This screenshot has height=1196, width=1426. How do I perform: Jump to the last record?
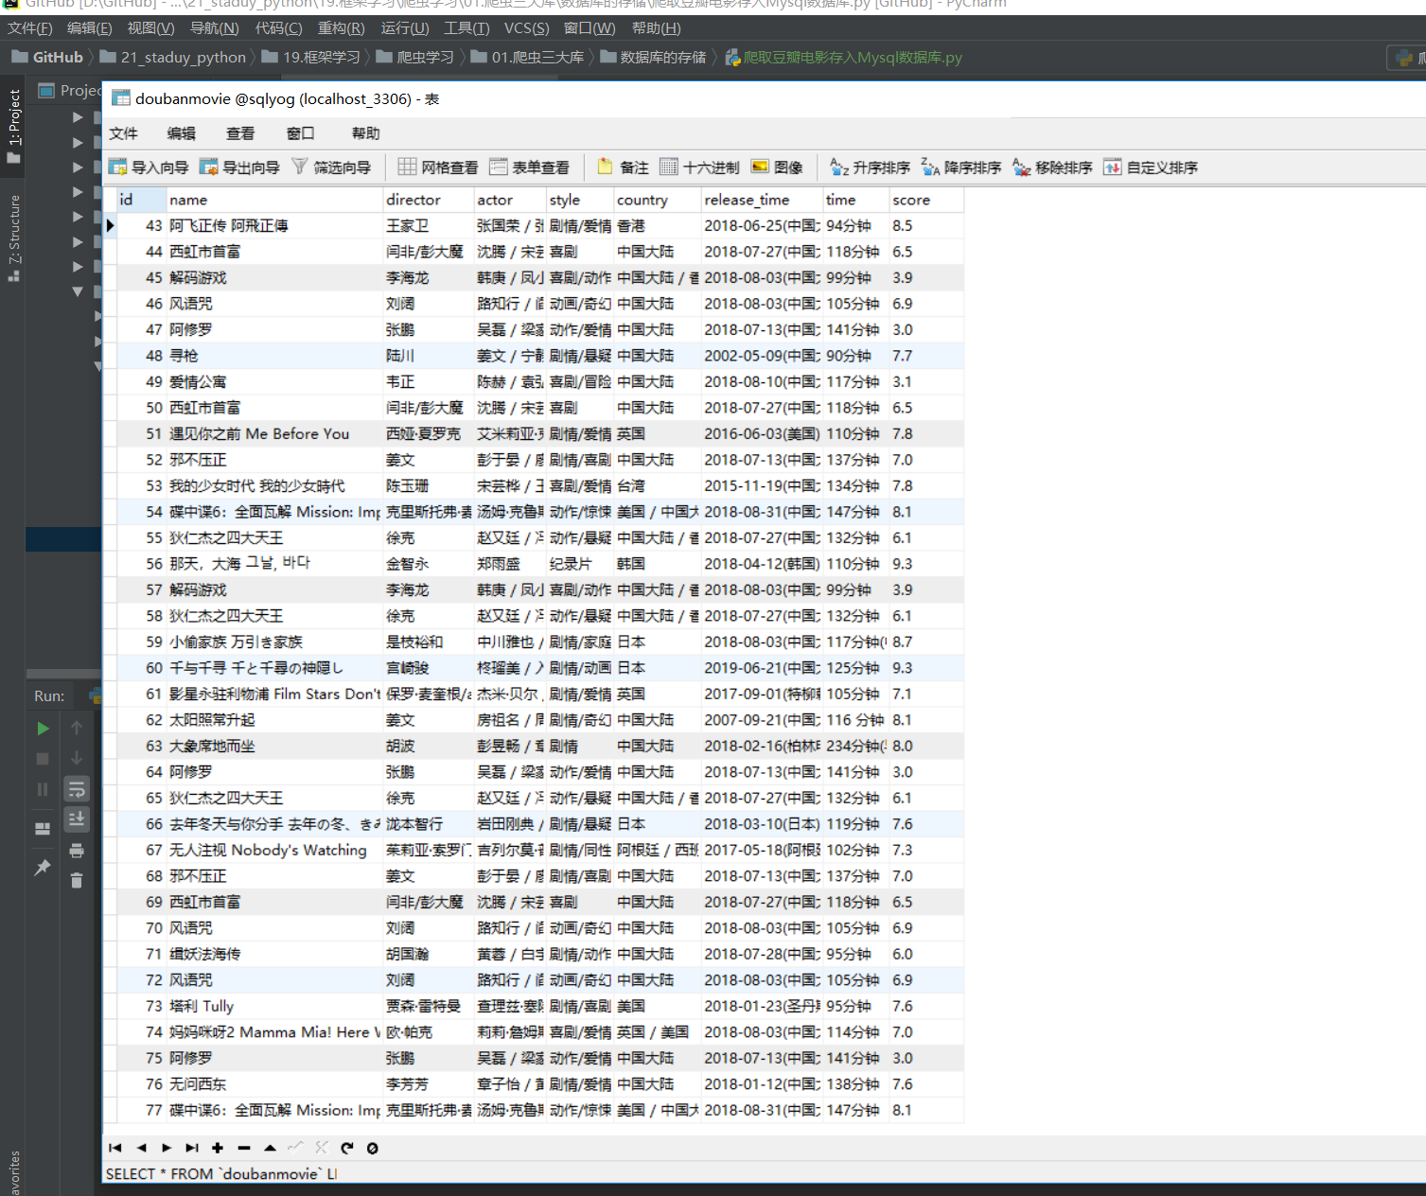pyautogui.click(x=192, y=1148)
